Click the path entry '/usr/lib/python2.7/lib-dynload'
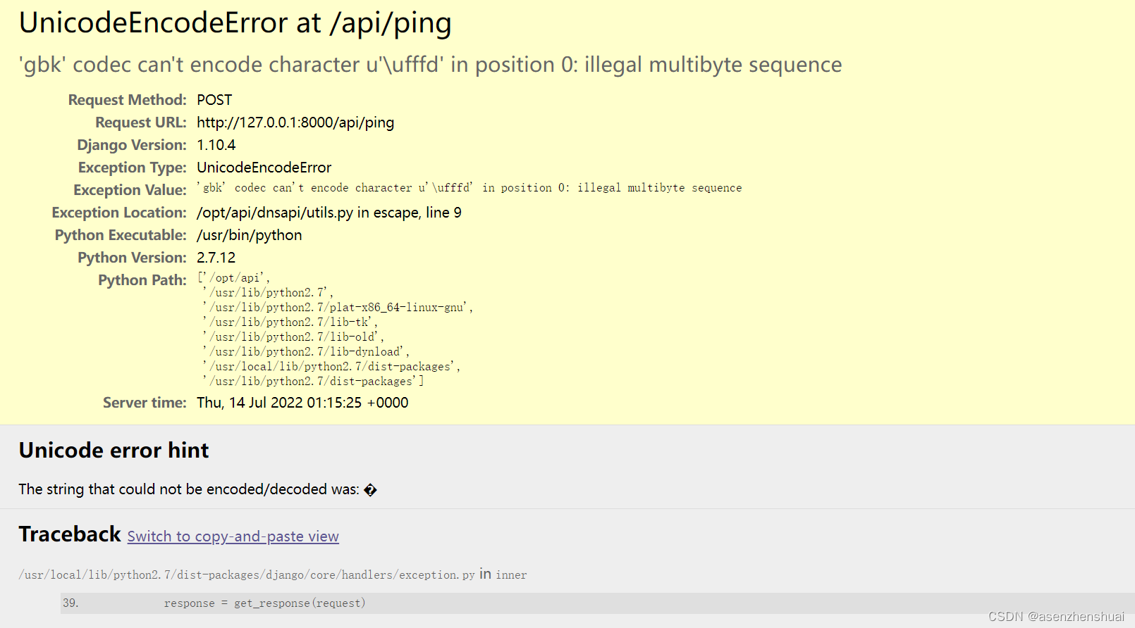1135x628 pixels. [306, 352]
